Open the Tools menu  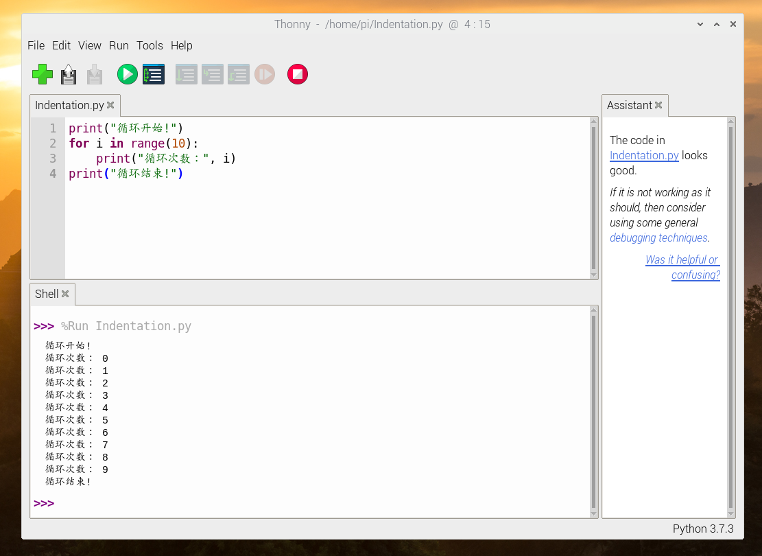coord(150,45)
